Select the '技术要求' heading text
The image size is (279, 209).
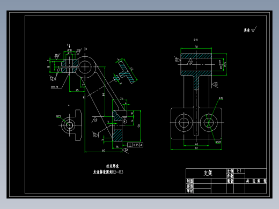[x=113, y=166]
